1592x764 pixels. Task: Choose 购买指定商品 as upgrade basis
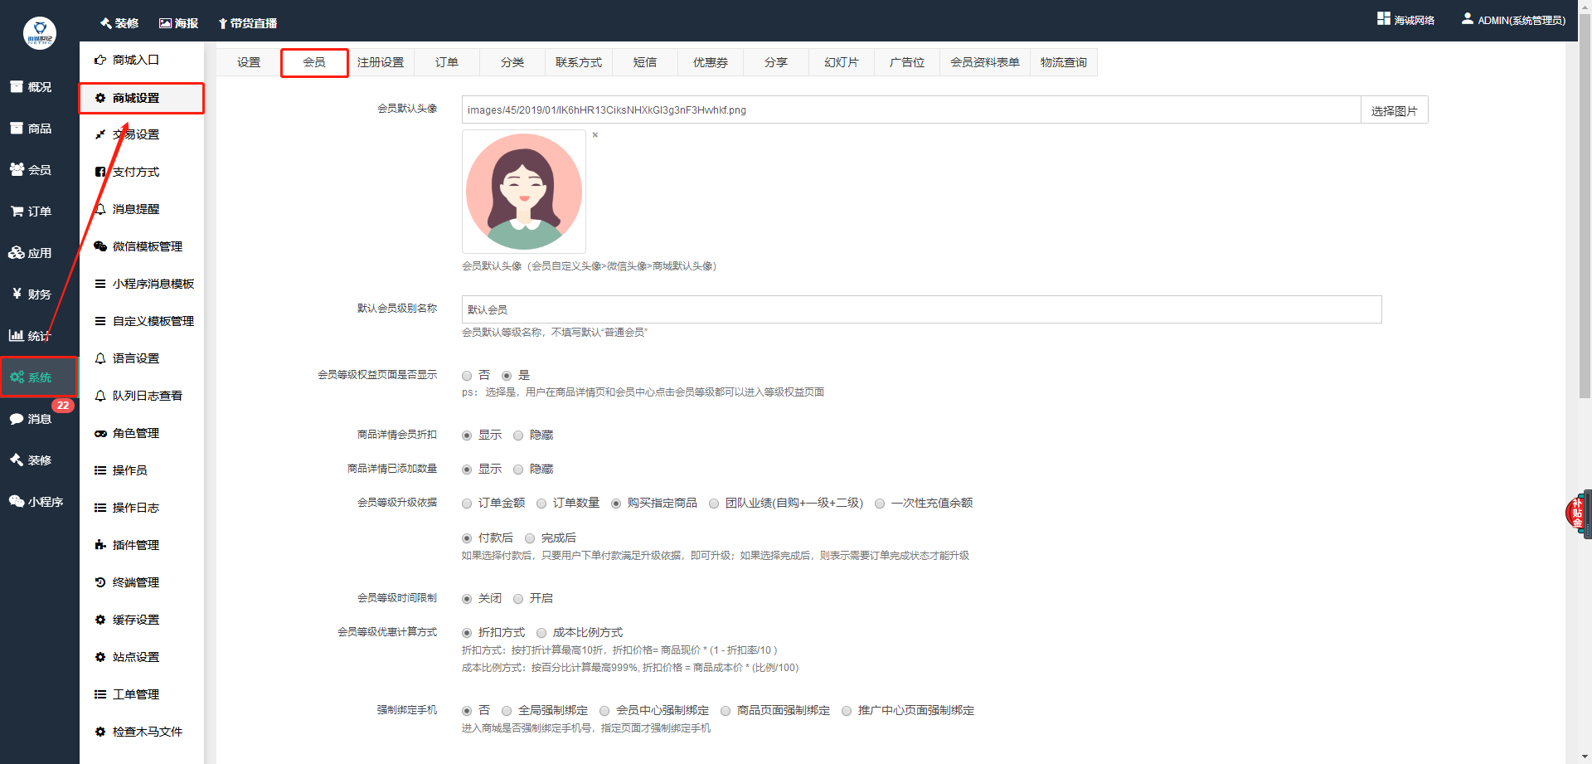[616, 504]
